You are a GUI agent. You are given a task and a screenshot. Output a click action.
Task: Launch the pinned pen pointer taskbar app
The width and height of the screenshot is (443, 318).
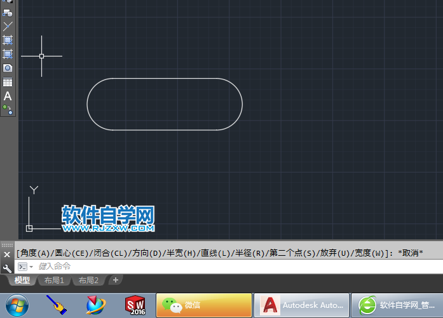point(57,305)
